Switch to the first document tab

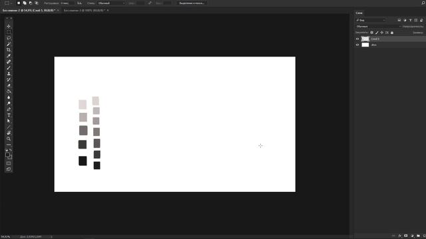coord(31,11)
